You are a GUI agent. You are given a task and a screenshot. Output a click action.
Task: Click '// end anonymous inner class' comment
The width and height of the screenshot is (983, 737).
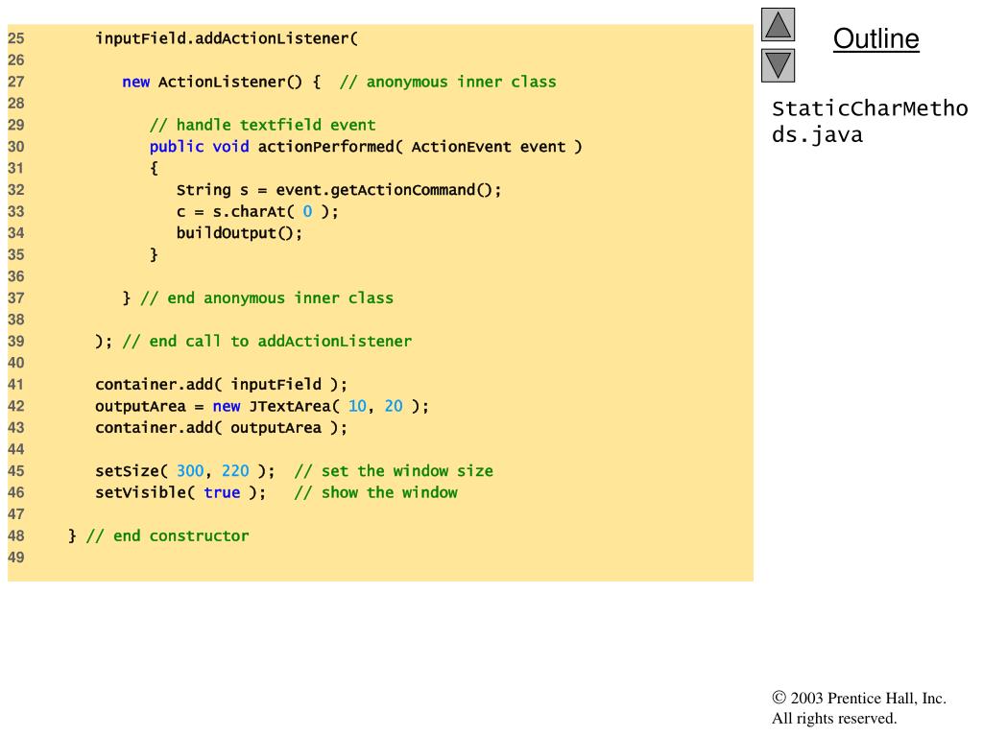(x=267, y=298)
